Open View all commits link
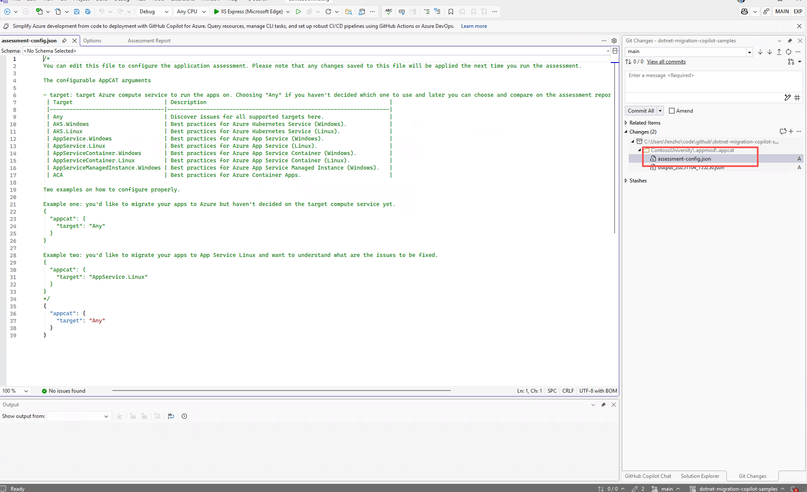 pos(666,62)
